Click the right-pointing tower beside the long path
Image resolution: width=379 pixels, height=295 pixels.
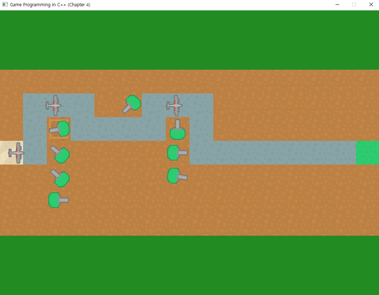[x=177, y=153]
